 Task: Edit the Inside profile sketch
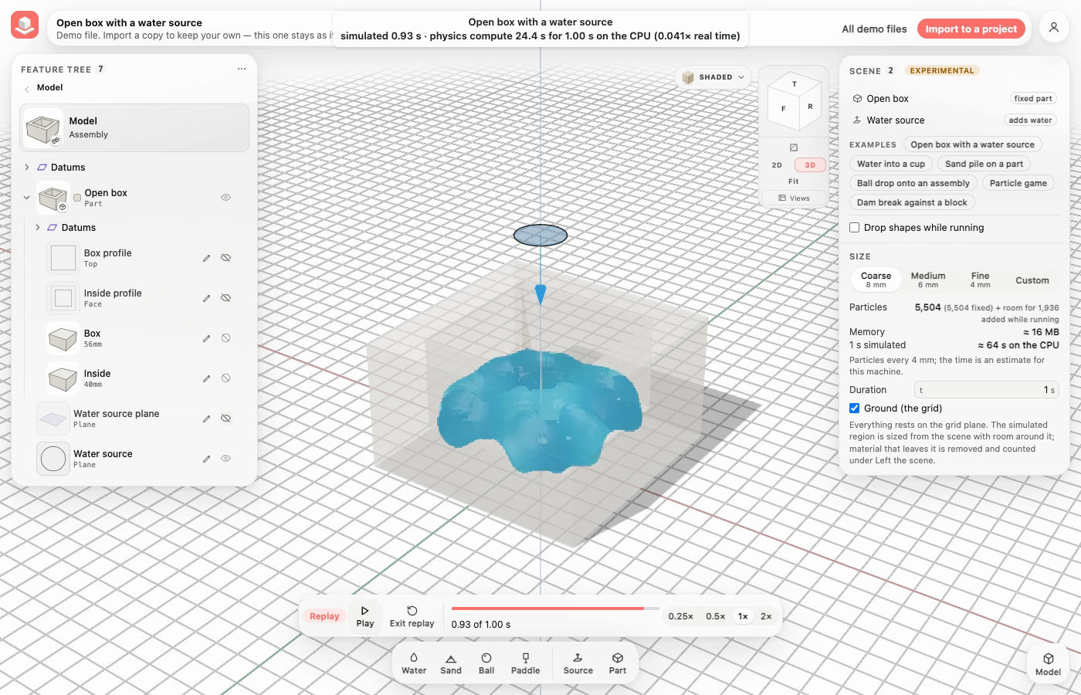click(x=206, y=298)
